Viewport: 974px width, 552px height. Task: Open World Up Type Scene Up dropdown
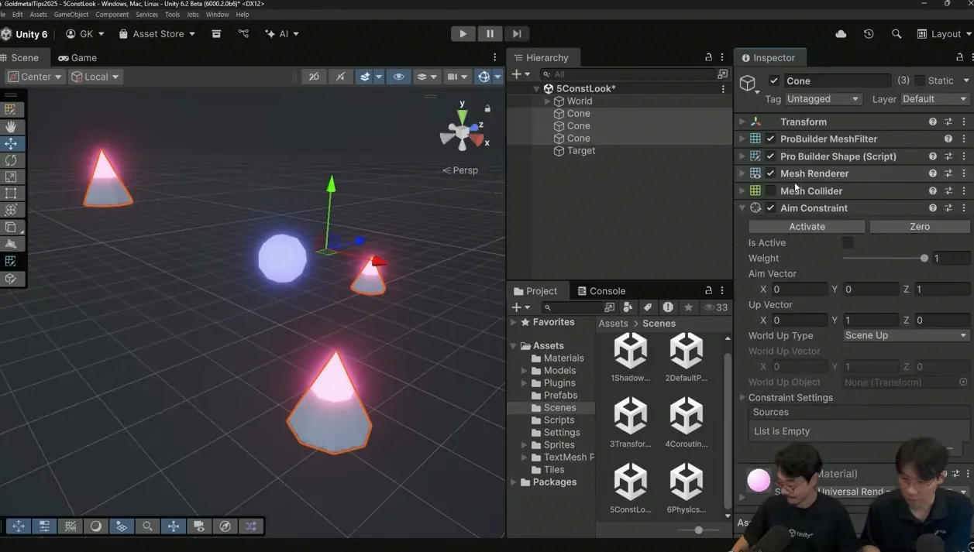906,336
